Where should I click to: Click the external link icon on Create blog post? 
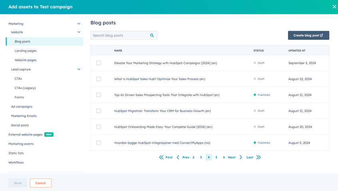click(321, 35)
